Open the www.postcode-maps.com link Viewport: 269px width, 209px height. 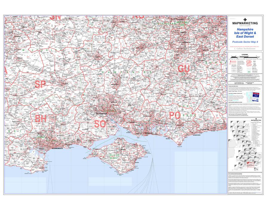pos(250,82)
